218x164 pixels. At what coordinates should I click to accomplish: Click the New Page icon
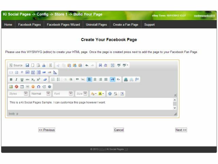pyautogui.click(x=33, y=65)
